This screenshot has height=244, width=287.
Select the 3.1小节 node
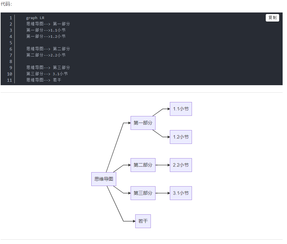[x=181, y=193]
